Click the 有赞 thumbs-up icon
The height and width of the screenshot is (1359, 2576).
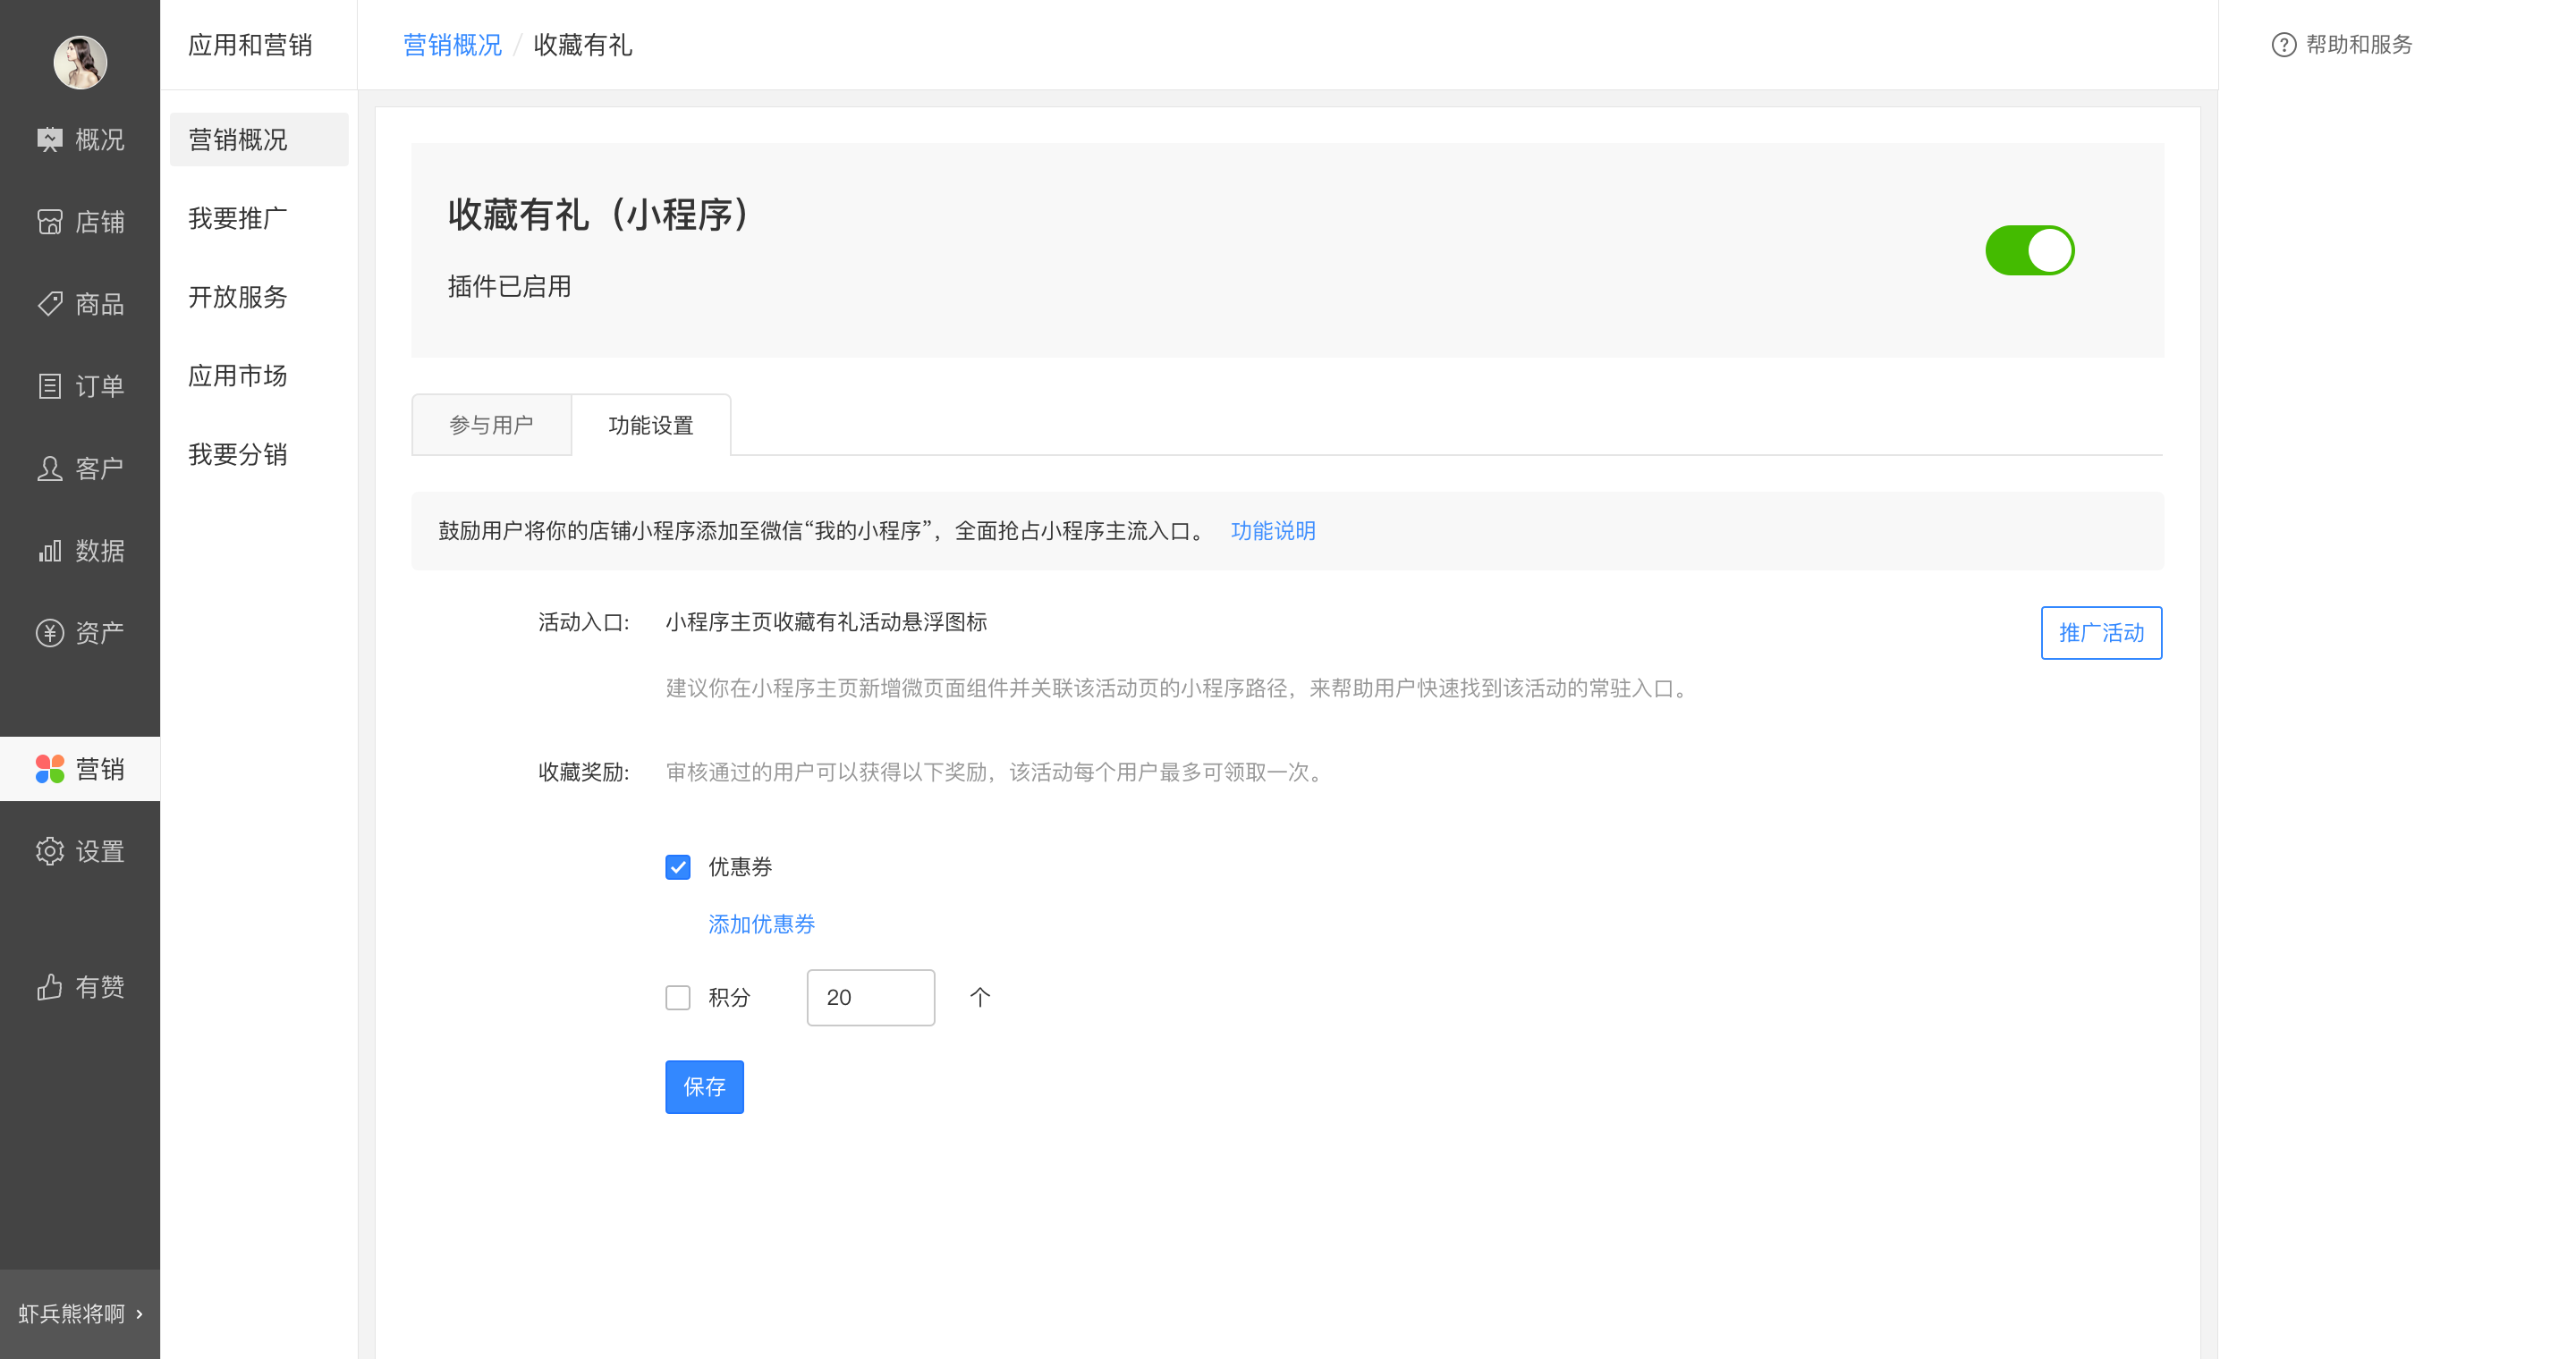tap(49, 987)
